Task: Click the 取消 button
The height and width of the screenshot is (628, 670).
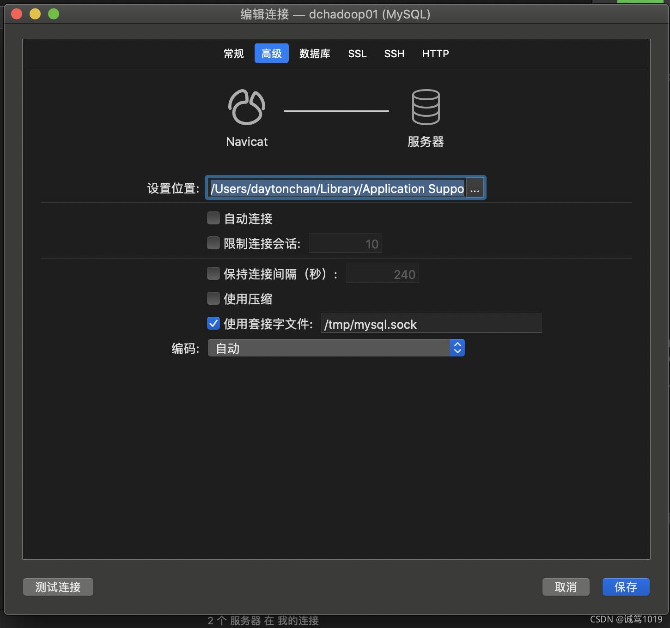Action: (566, 587)
